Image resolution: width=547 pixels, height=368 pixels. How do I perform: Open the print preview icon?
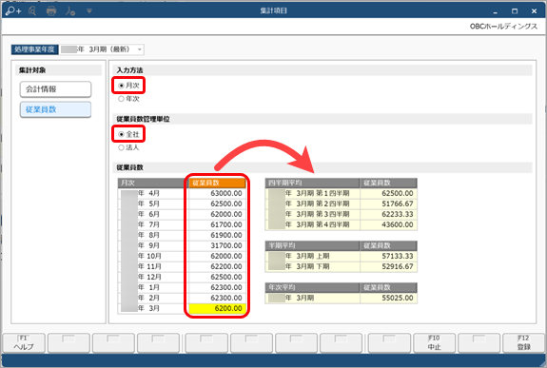pyautogui.click(x=32, y=11)
